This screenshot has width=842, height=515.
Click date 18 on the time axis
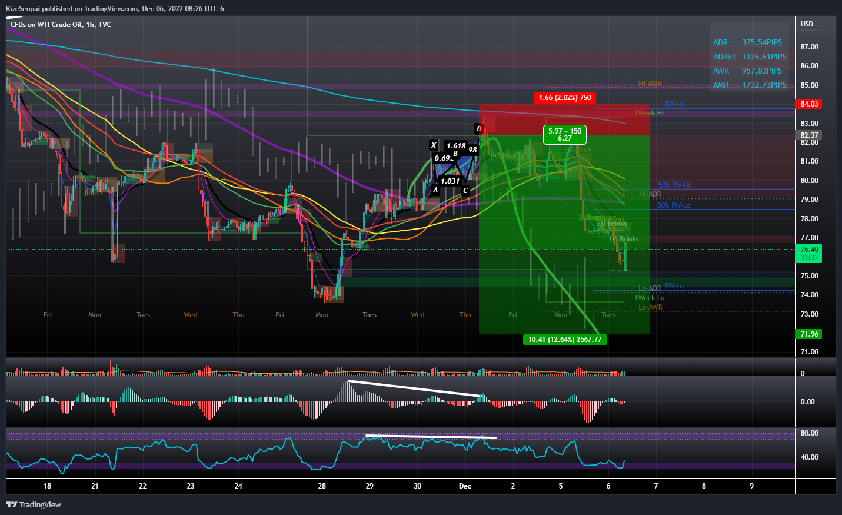[x=48, y=486]
